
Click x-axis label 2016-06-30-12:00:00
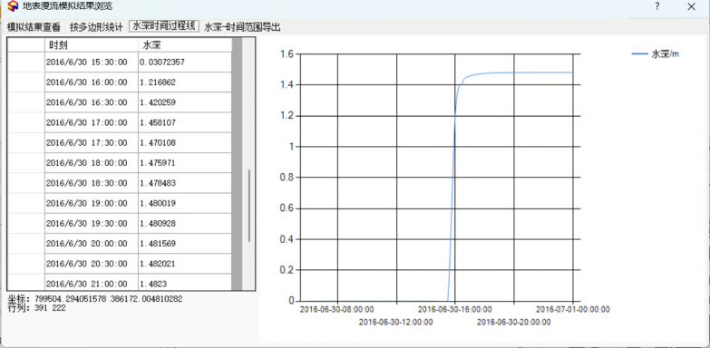pyautogui.click(x=395, y=323)
